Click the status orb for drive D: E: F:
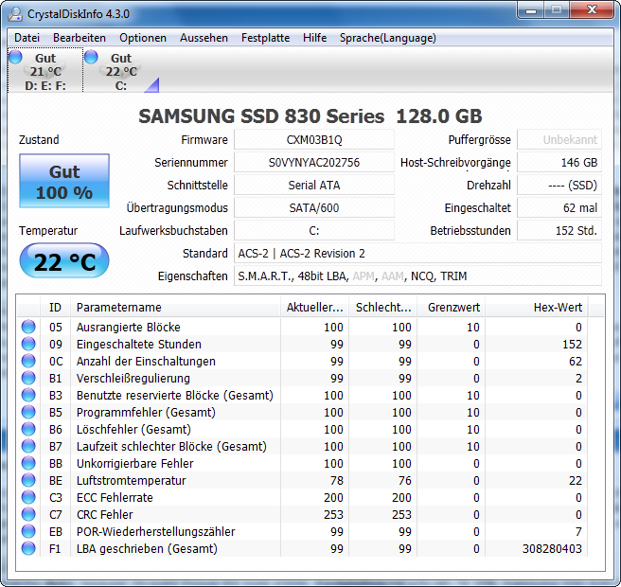Screen dimensions: 621x587 15,57
